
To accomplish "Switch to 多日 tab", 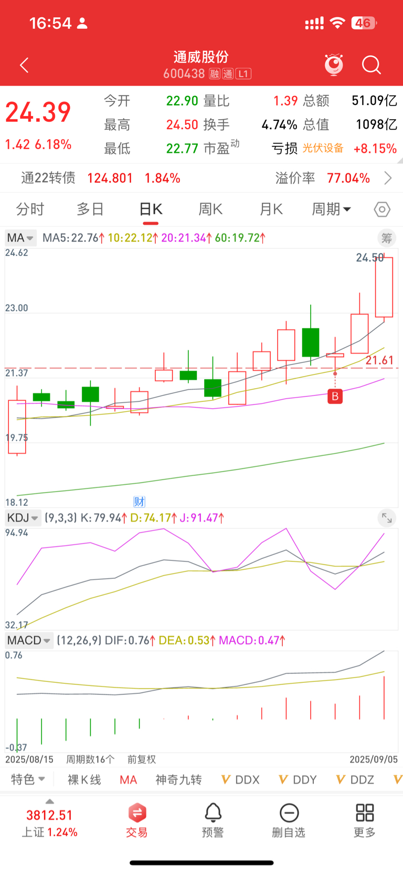I will click(90, 209).
